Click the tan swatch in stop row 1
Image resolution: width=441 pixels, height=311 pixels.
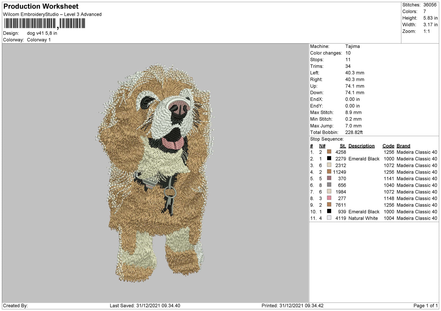pos(329,152)
